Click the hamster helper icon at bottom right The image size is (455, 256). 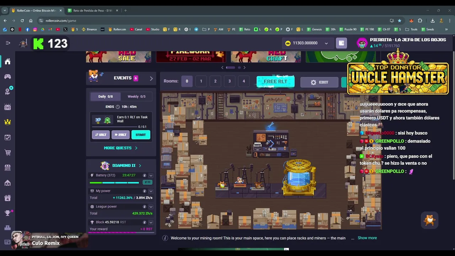click(x=430, y=220)
